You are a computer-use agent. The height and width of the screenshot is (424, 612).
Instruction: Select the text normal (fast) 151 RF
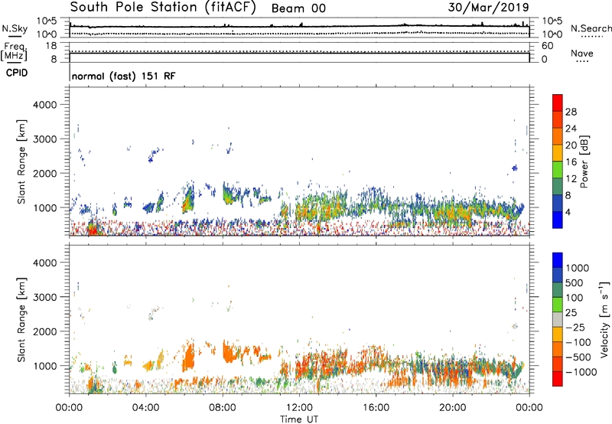pos(123,76)
